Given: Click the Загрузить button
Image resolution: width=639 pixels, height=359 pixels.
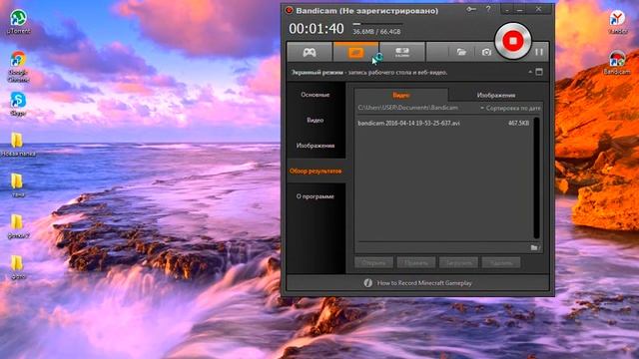Looking at the screenshot, I should tap(458, 262).
